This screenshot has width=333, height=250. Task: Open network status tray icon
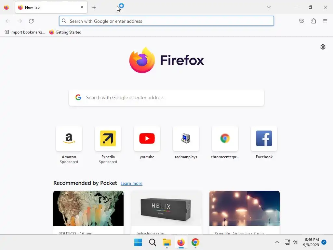coord(287,242)
